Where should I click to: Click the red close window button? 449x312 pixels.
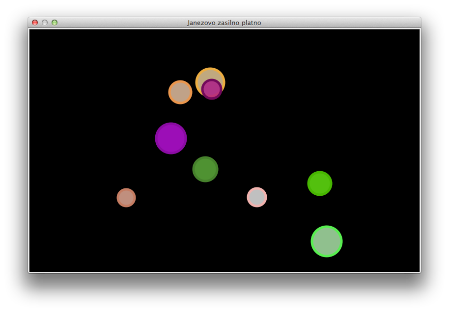coord(35,23)
